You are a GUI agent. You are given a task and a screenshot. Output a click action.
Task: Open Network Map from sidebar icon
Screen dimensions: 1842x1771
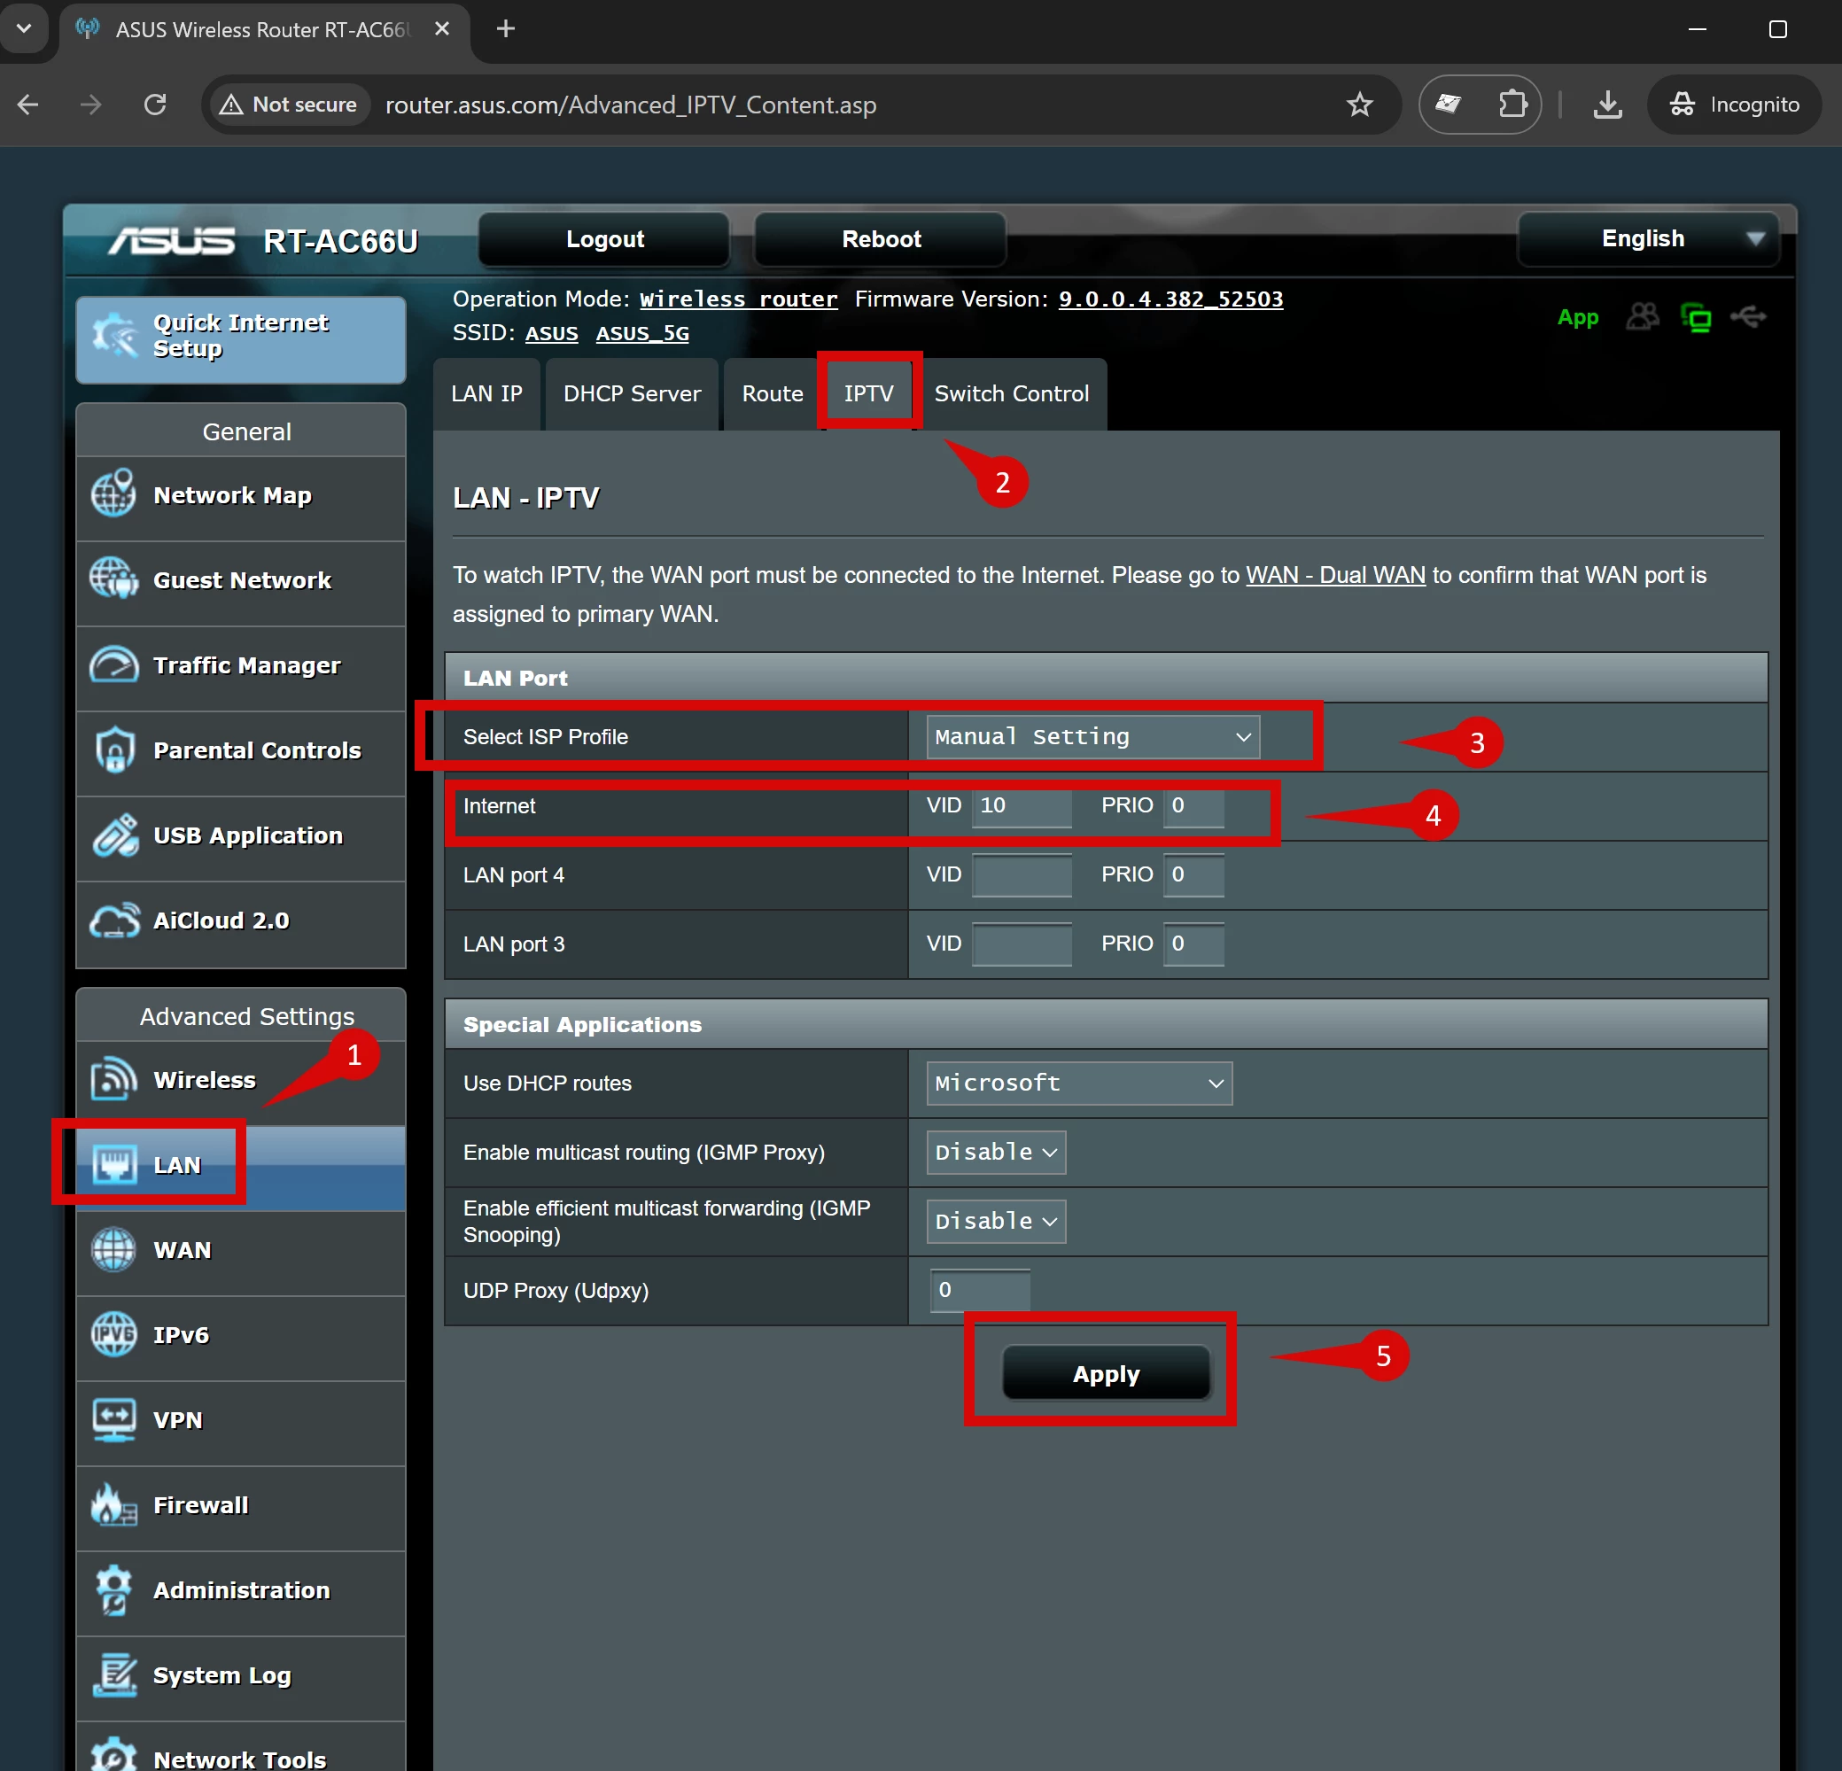pyautogui.click(x=113, y=495)
